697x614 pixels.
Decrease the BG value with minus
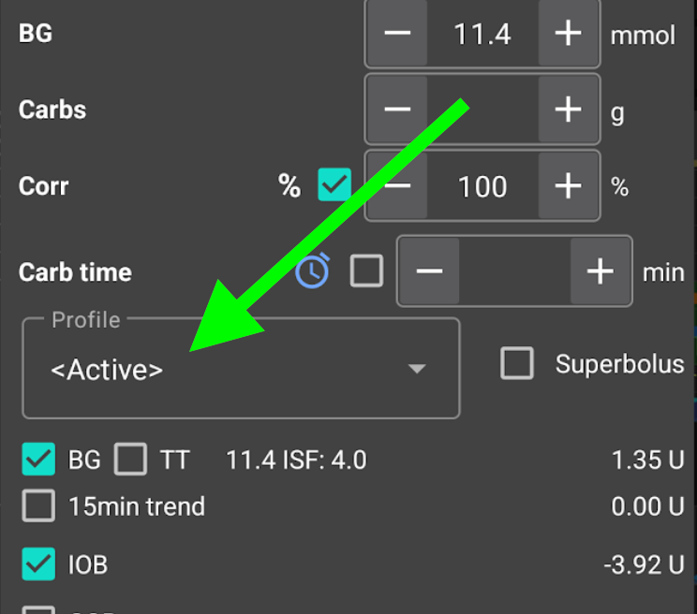(397, 34)
